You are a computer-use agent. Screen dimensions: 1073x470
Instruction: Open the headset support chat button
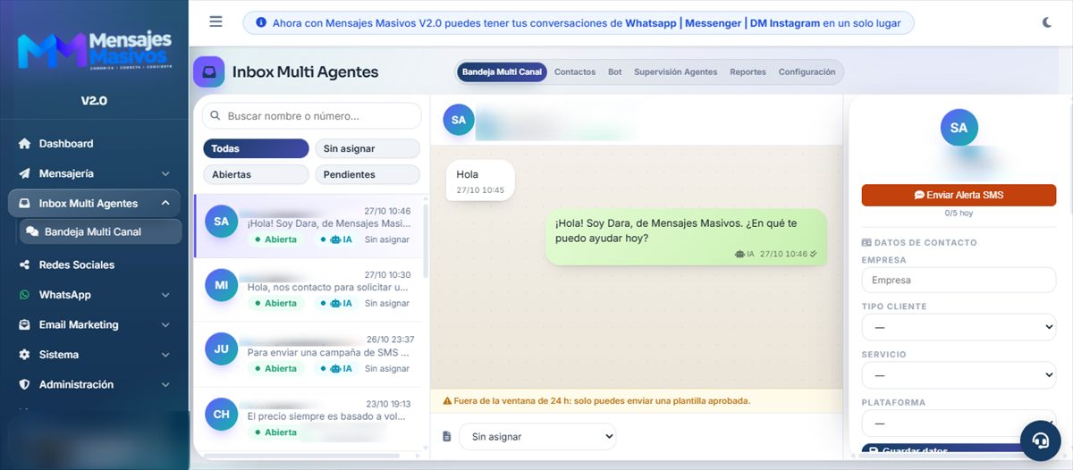pyautogui.click(x=1041, y=441)
